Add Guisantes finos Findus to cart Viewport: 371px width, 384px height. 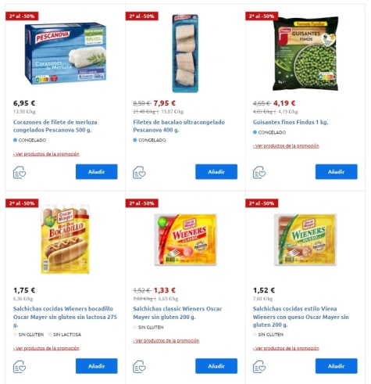(x=337, y=172)
